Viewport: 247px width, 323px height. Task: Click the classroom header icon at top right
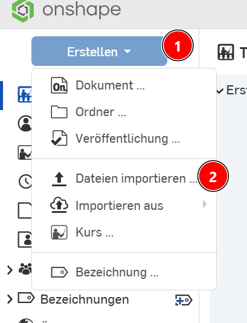[226, 52]
